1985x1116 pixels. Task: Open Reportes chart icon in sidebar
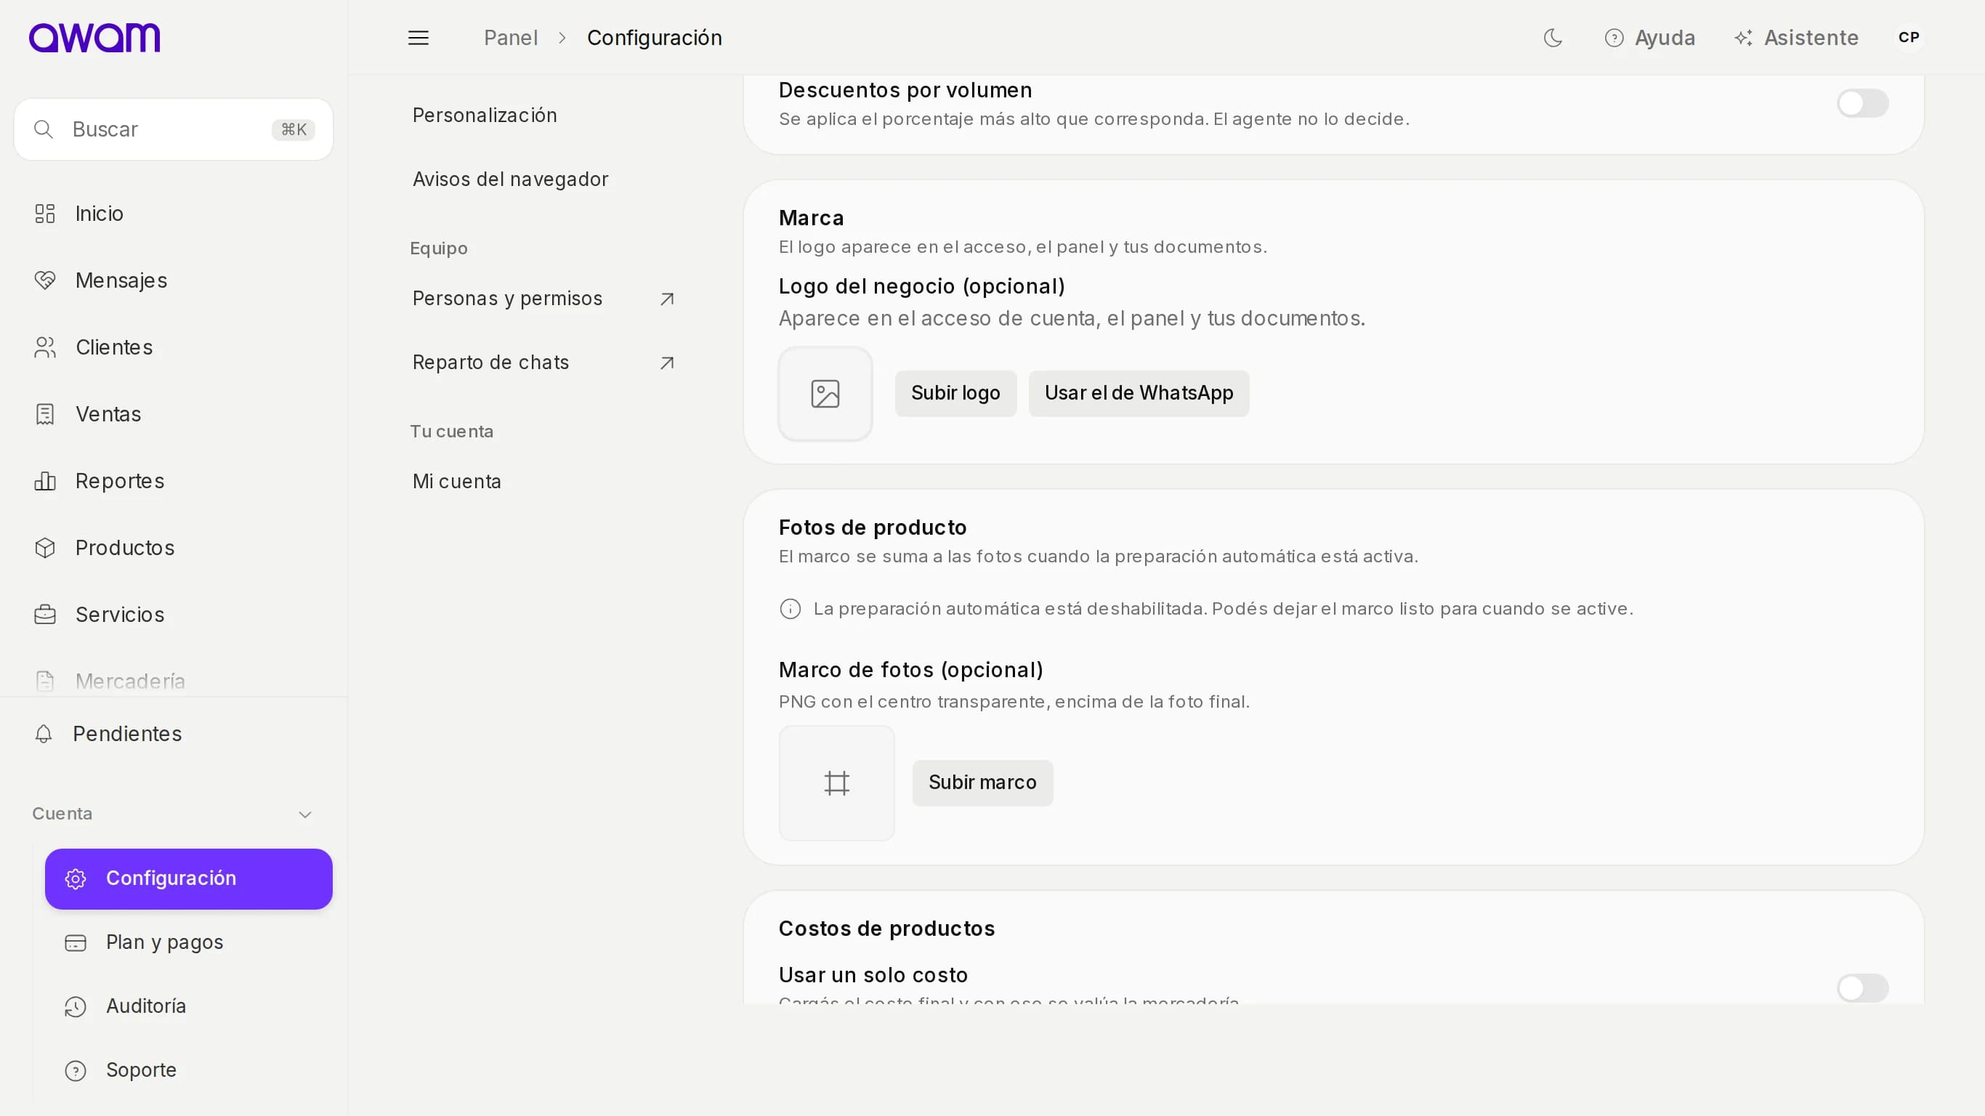45,481
